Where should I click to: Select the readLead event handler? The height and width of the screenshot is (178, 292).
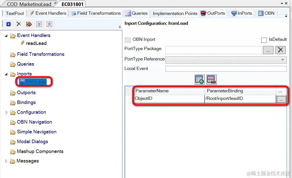pyautogui.click(x=36, y=43)
